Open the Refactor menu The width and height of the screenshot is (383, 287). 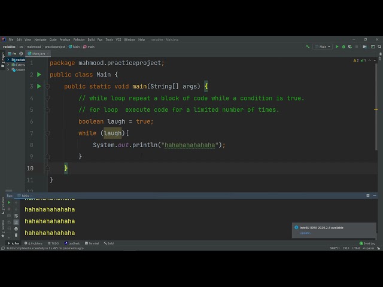tap(79, 39)
